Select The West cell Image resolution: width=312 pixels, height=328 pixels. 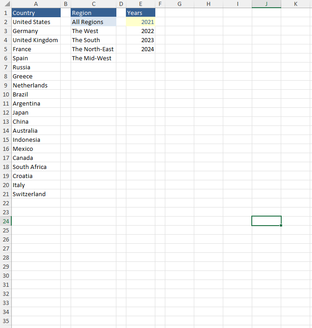coord(93,31)
